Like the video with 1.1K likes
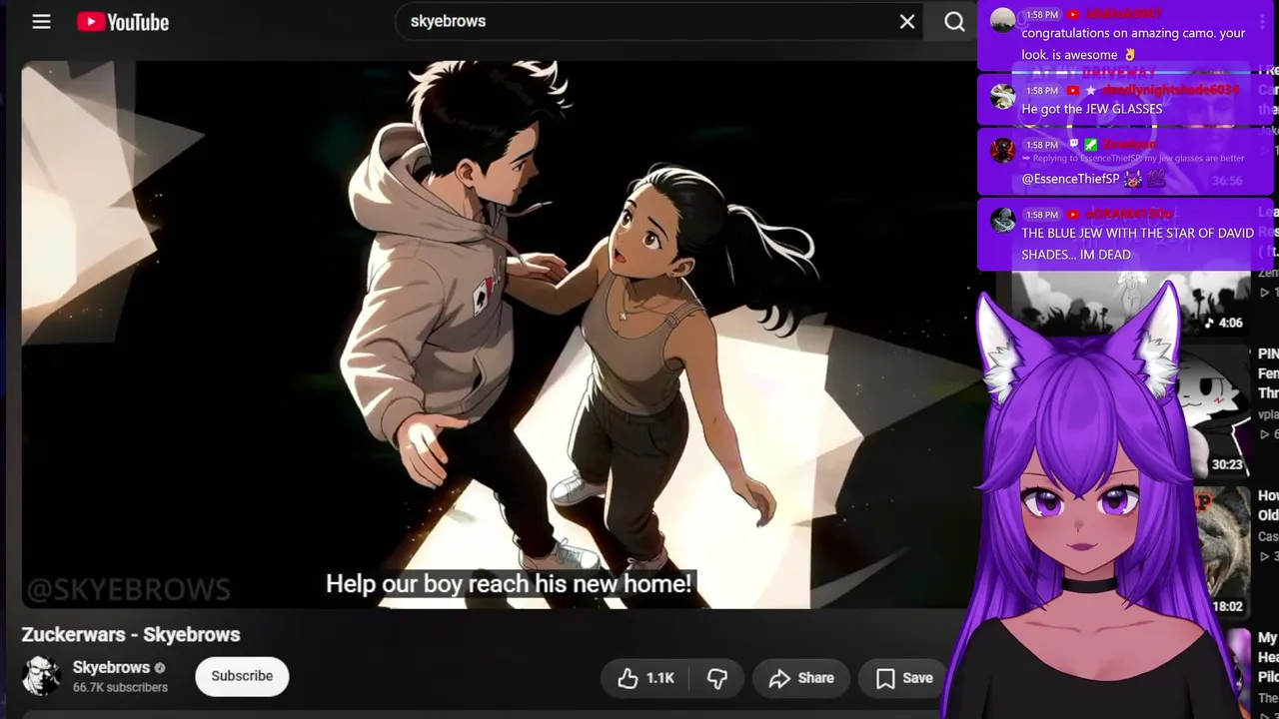 [x=645, y=678]
